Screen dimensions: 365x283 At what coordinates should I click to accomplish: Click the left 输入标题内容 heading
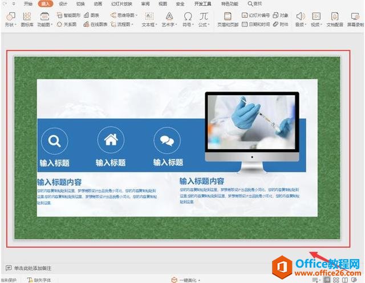(x=59, y=182)
